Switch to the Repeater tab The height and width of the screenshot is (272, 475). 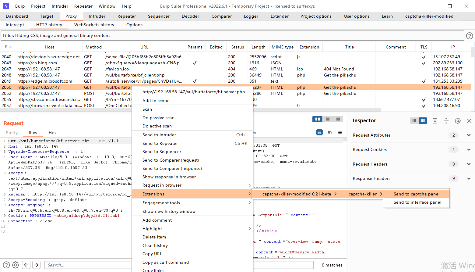point(127,16)
